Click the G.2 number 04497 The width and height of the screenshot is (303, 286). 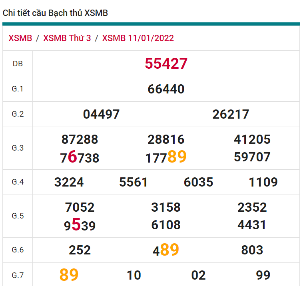[x=101, y=115]
